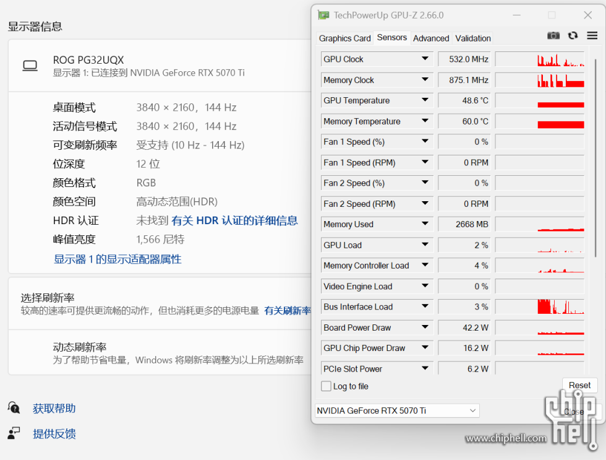Screen dimensions: 606x460
Task: Open the PCIe Slot Power dropdown
Action: pyautogui.click(x=425, y=368)
